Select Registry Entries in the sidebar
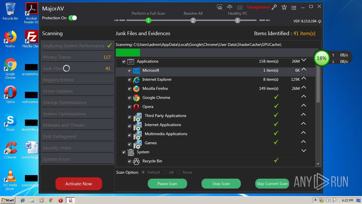 (x=77, y=80)
